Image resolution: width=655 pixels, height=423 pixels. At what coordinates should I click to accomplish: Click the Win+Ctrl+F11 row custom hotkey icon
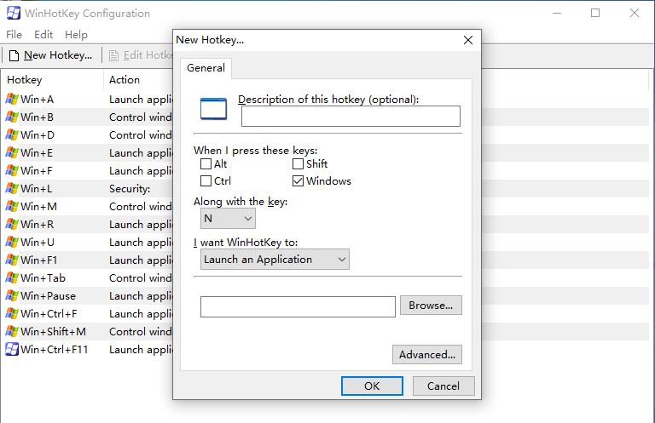[x=12, y=349]
